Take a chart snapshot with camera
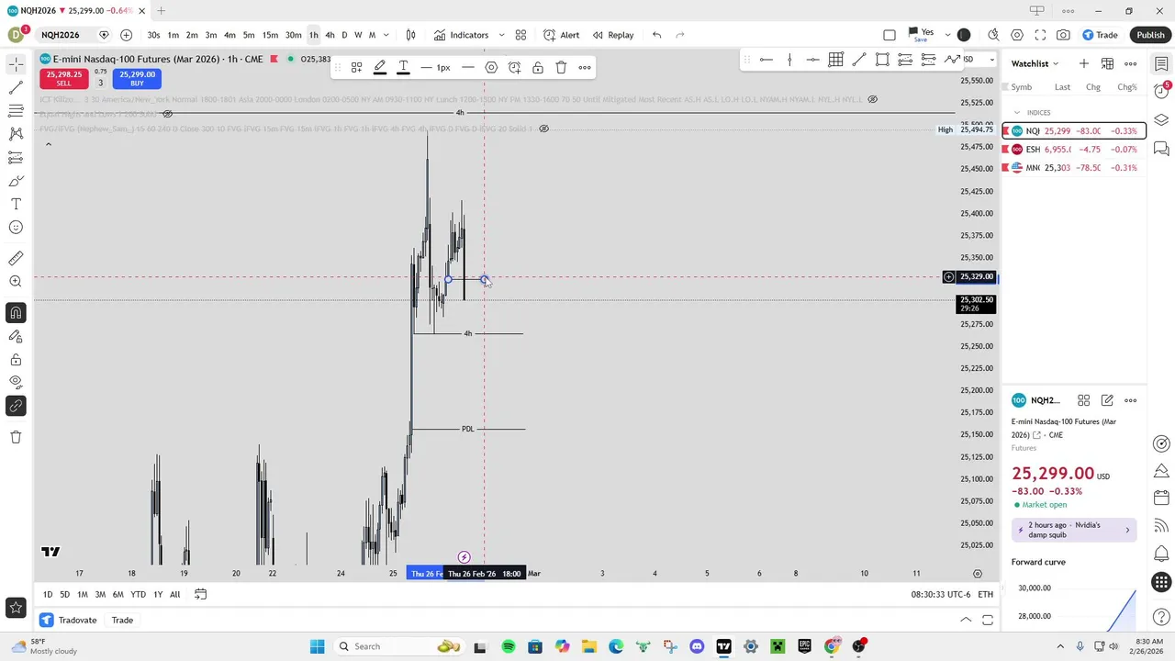The image size is (1175, 661). 1063,35
